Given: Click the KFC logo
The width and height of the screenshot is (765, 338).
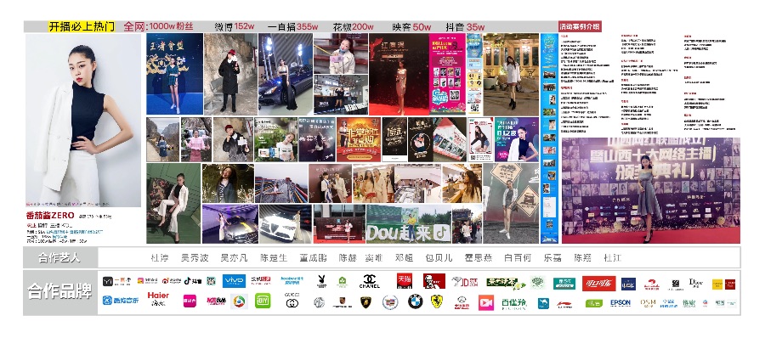Looking at the screenshot, I should point(433,281).
